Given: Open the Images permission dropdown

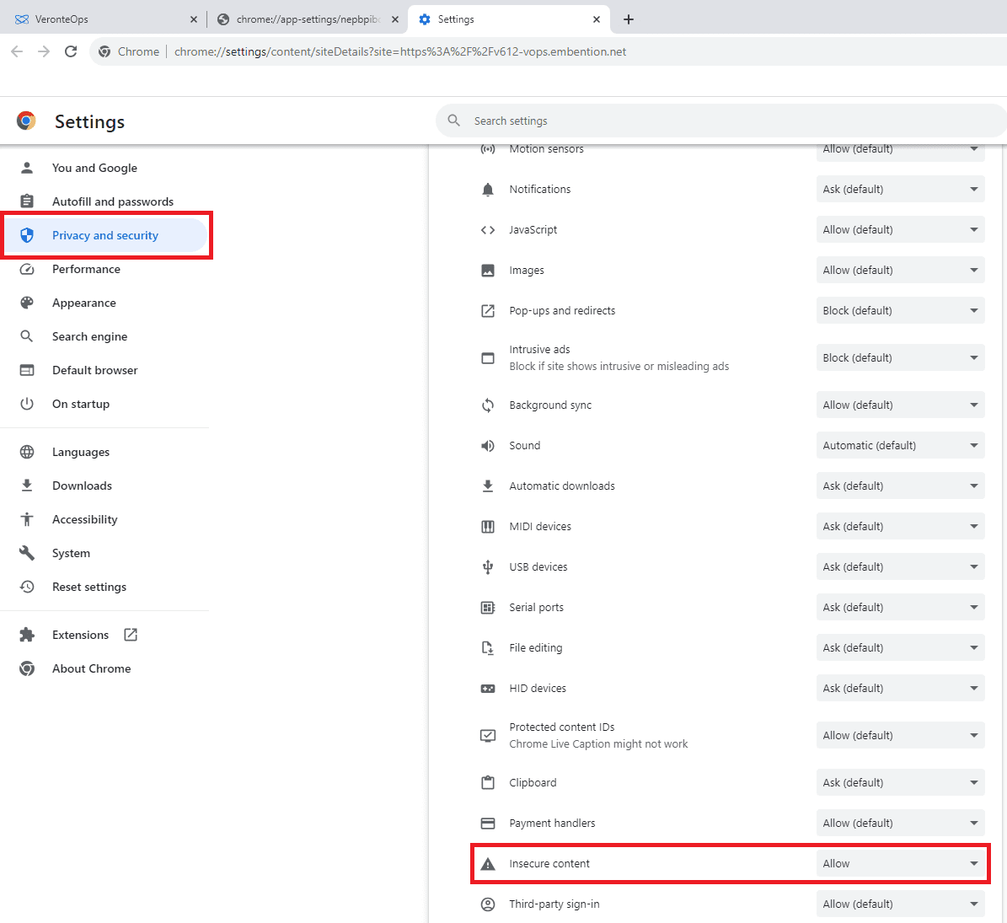Looking at the screenshot, I should click(x=900, y=271).
